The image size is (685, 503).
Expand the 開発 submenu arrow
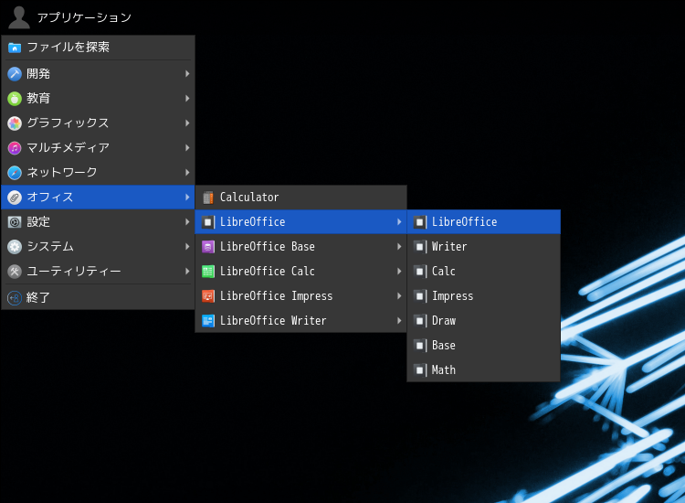pyautogui.click(x=187, y=73)
